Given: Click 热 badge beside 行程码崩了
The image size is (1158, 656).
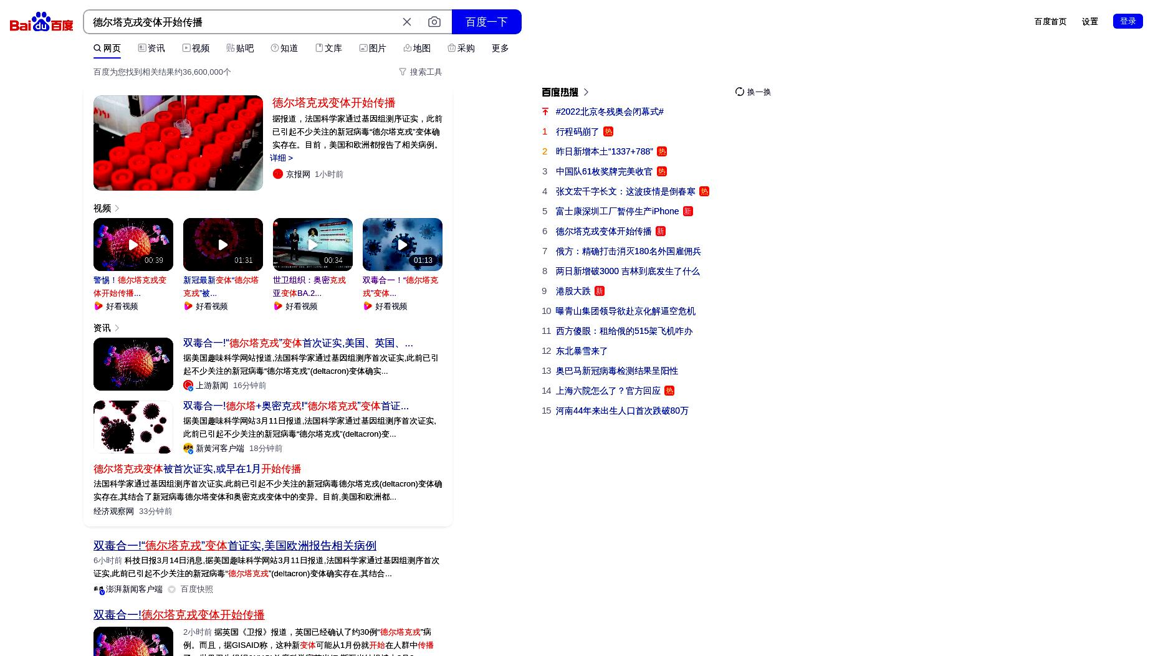Looking at the screenshot, I should (608, 131).
